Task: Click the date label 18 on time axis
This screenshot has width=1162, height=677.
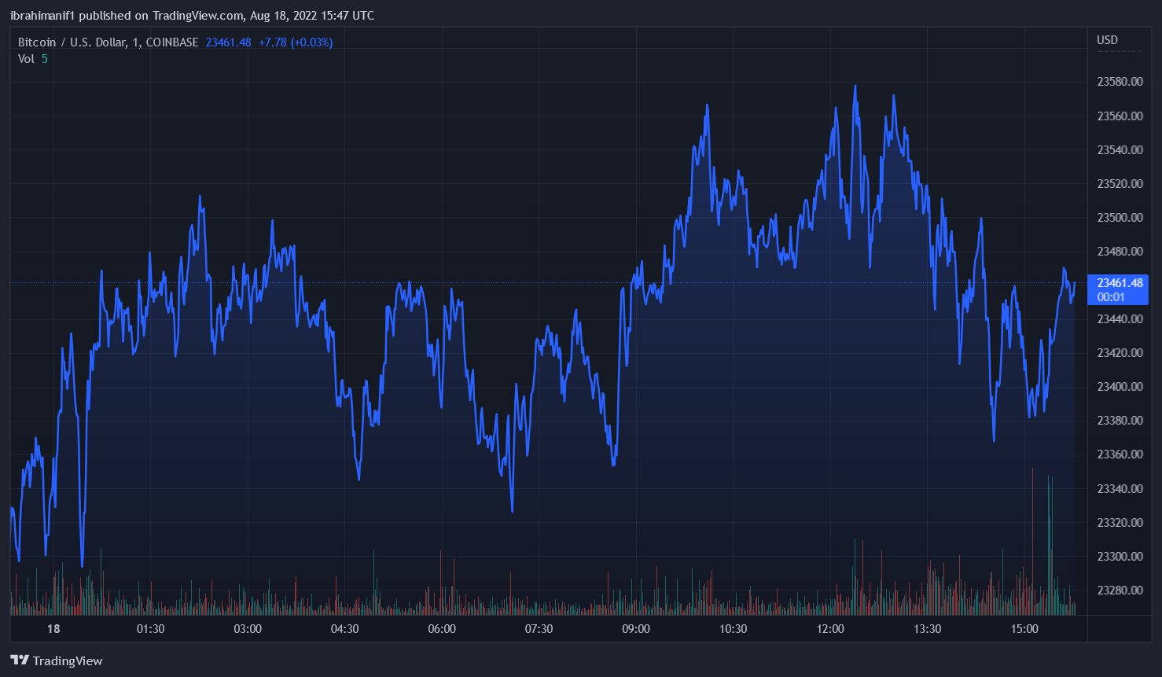Action: 53,629
